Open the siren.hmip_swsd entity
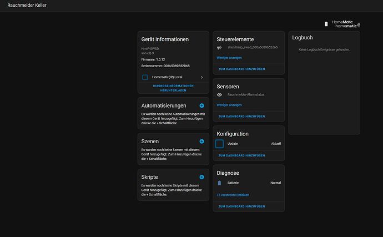The width and height of the screenshot is (383, 237). [x=253, y=47]
